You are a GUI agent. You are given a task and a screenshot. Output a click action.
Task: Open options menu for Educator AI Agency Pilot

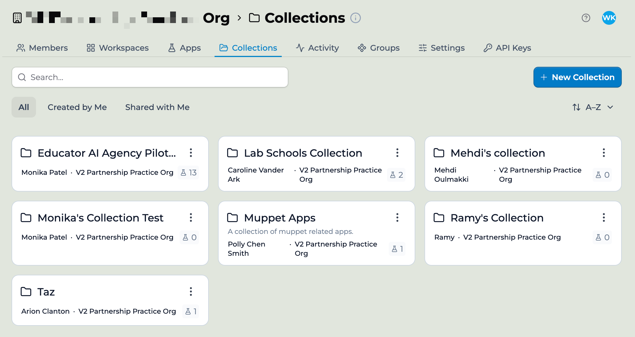[x=191, y=153]
